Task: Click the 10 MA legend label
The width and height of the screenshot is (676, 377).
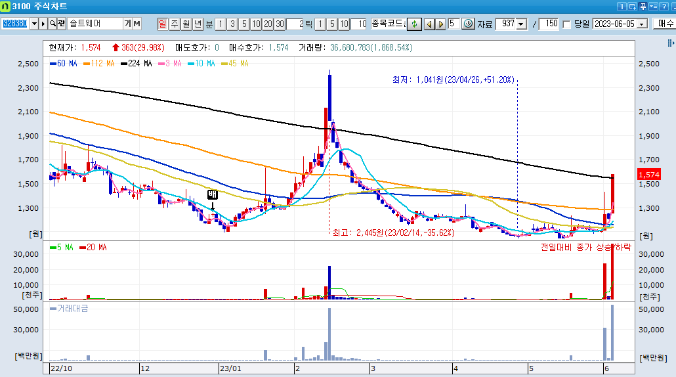Action: 205,64
